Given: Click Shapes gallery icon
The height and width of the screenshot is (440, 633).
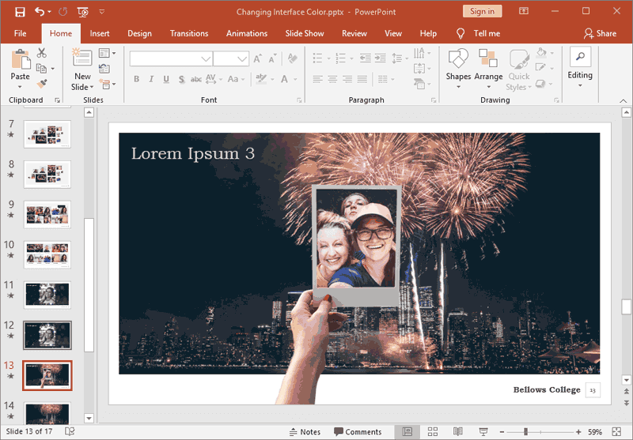Looking at the screenshot, I should click(458, 58).
